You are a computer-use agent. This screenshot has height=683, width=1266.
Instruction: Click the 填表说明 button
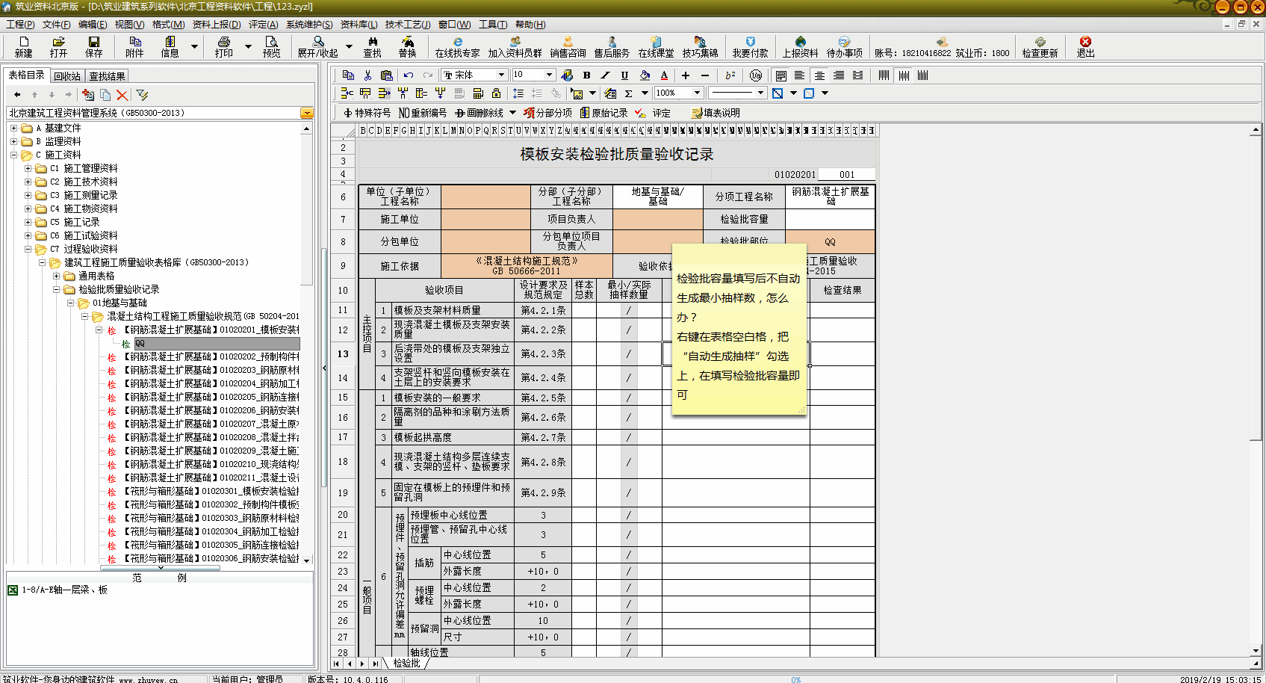pyautogui.click(x=716, y=113)
